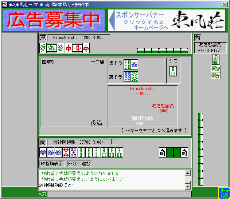230x199 pixels.
Task: Open the red 広告募集中 ad banner
Action: click(x=54, y=20)
